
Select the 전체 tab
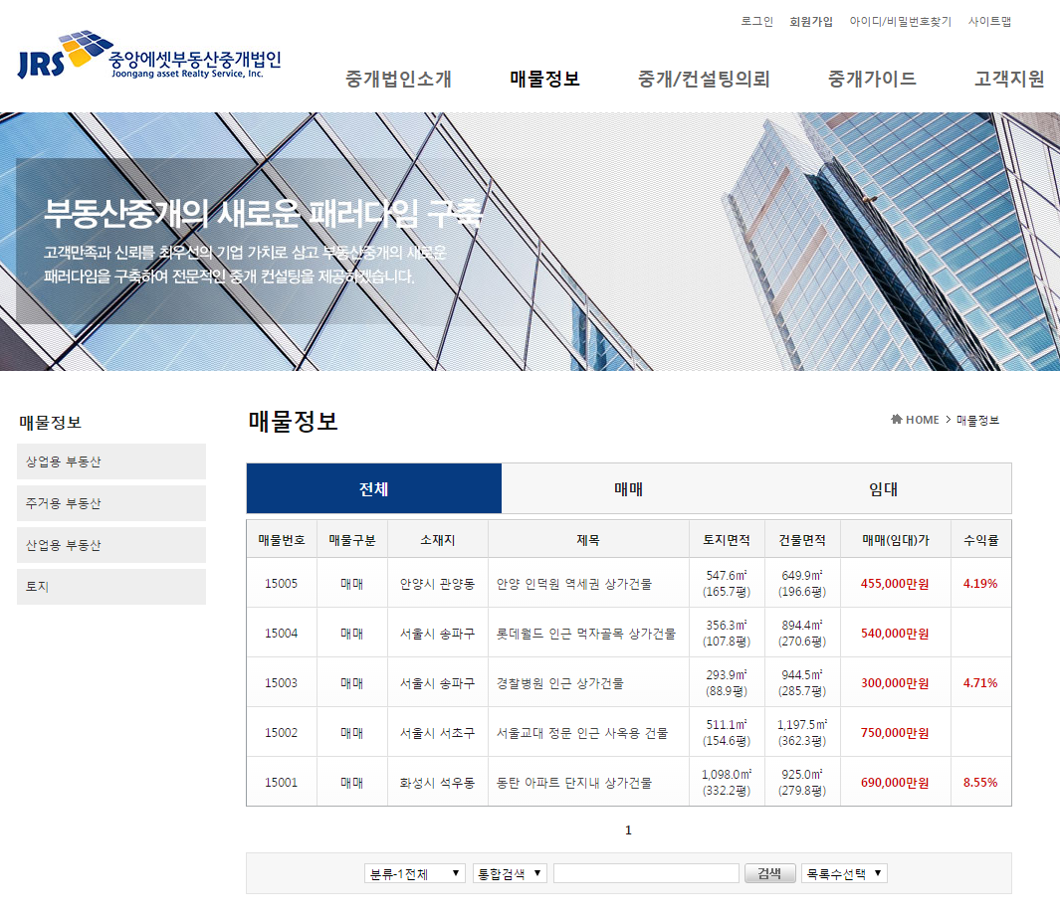click(x=373, y=489)
